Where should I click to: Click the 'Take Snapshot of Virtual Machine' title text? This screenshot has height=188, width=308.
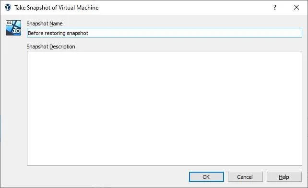[57, 8]
